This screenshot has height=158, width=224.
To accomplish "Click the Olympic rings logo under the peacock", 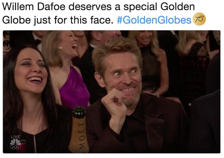I will point(15,147).
